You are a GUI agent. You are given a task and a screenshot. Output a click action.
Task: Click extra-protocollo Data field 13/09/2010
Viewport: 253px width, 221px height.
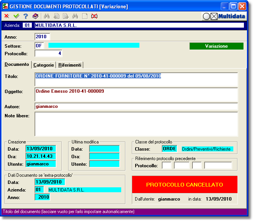tap(50, 182)
